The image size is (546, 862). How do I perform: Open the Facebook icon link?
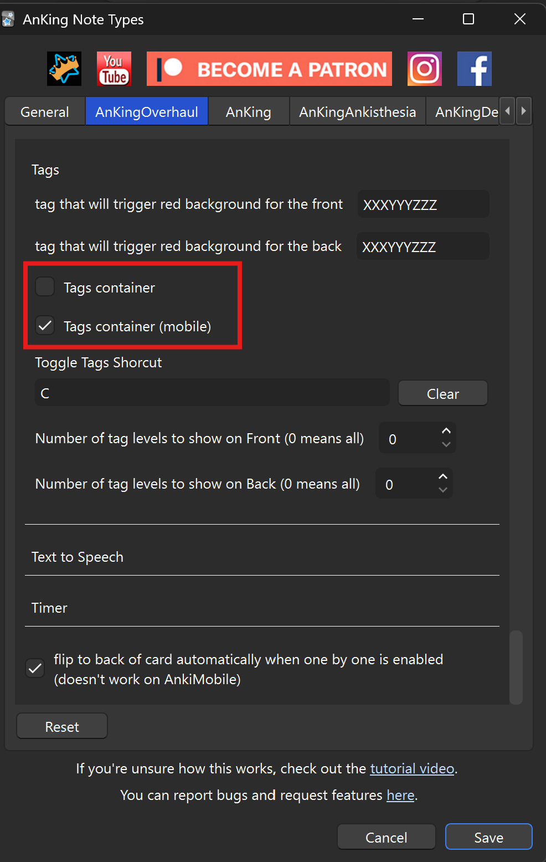coord(474,69)
